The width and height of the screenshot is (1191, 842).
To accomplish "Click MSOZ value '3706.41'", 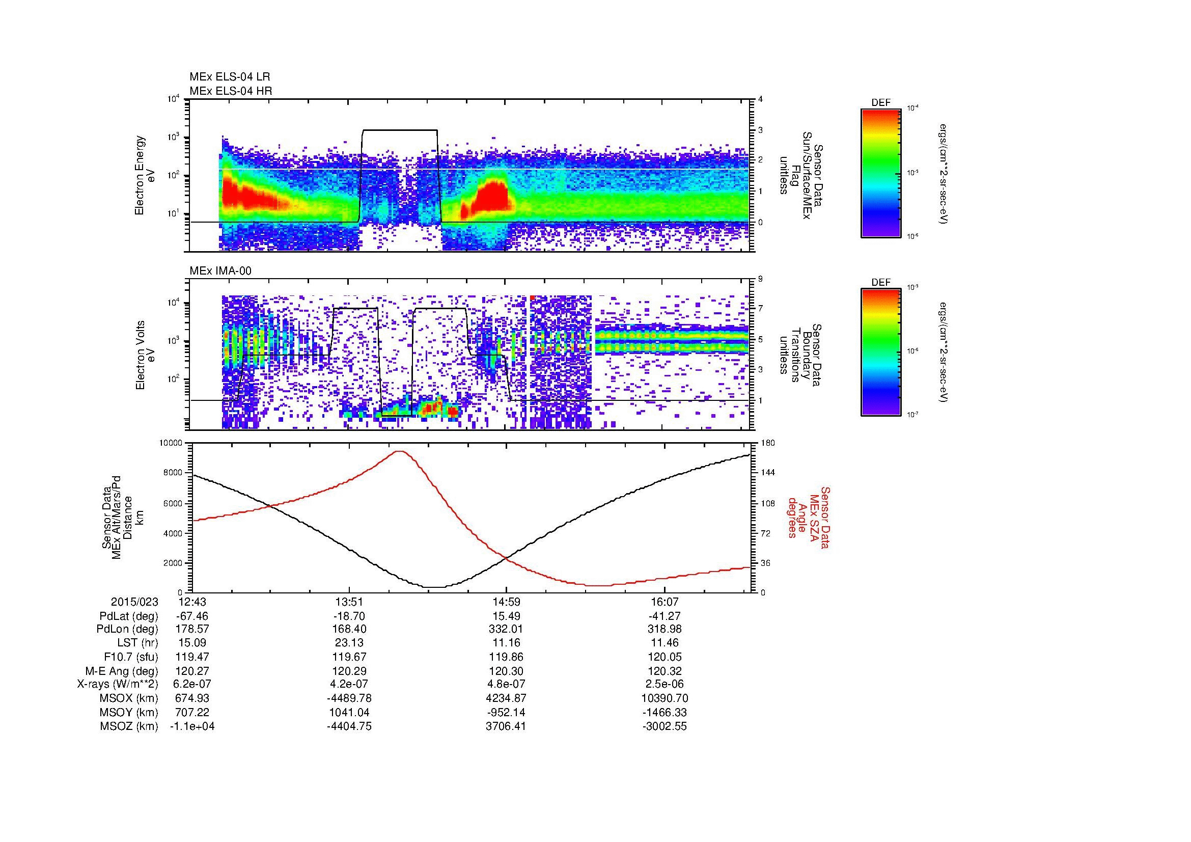I will (507, 726).
